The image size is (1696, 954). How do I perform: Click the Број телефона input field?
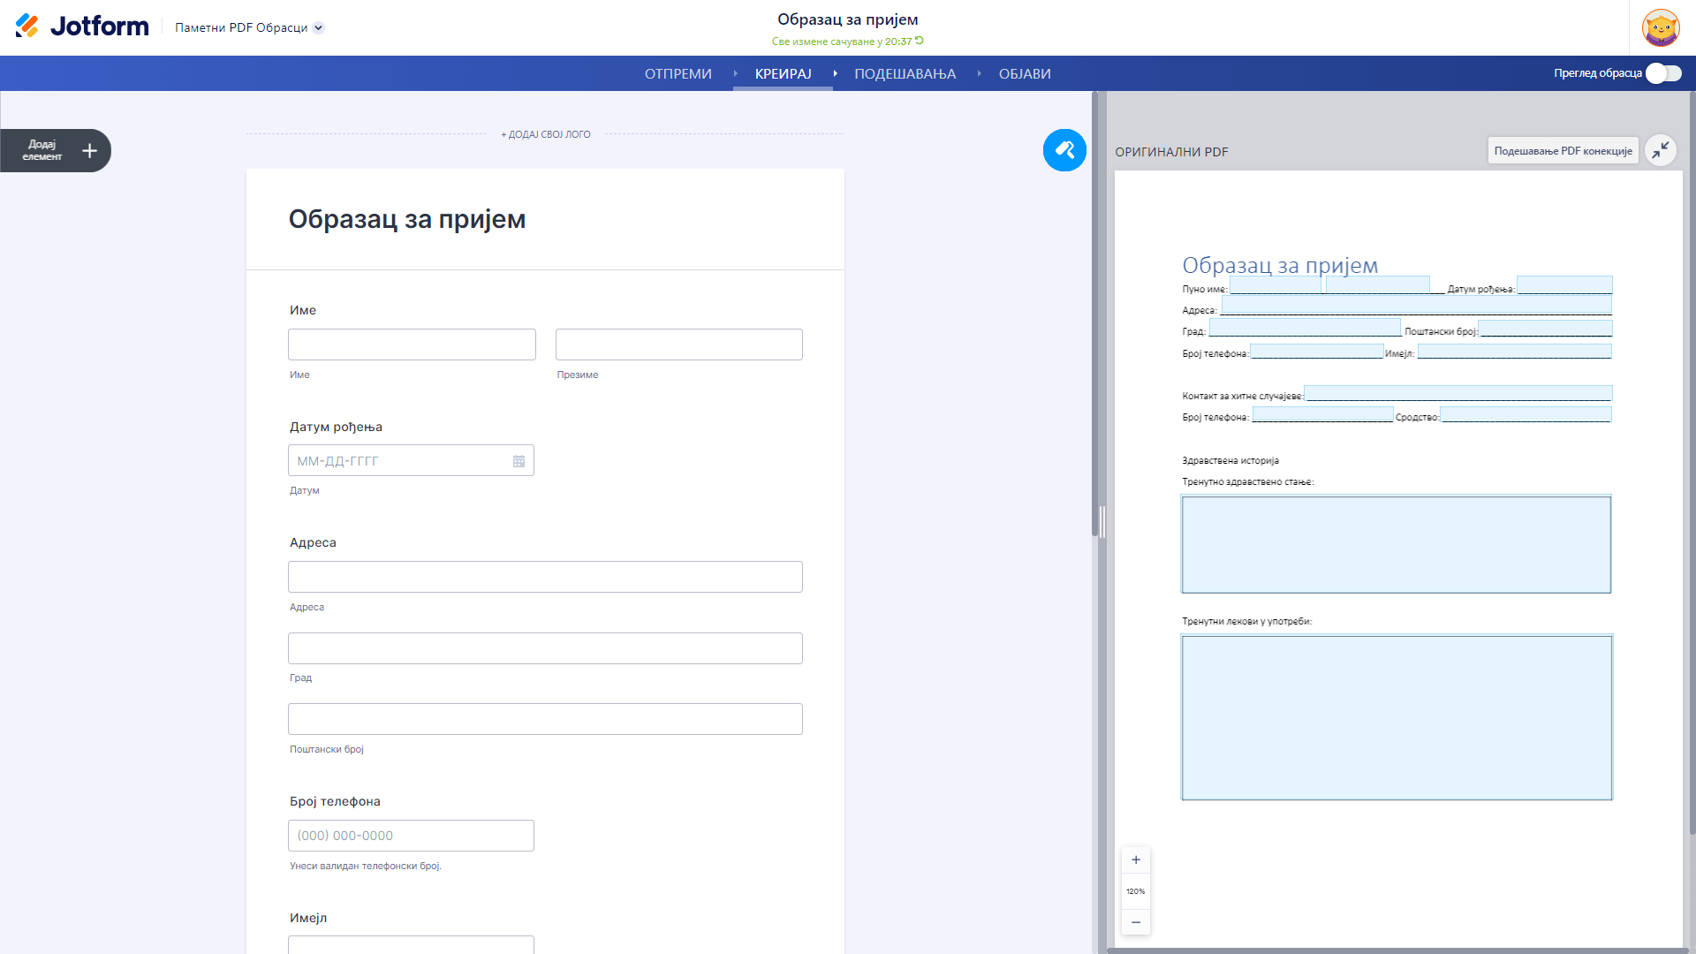coord(411,836)
